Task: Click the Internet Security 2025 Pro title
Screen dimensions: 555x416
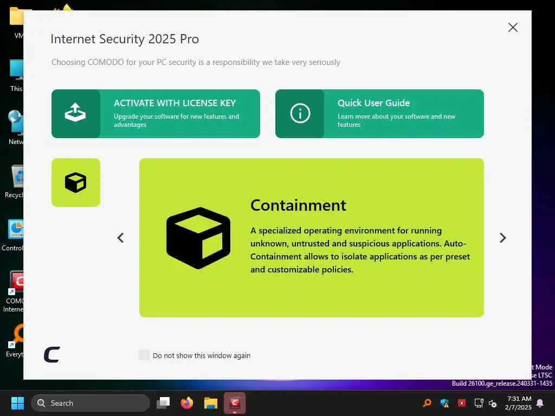Action: pos(125,39)
